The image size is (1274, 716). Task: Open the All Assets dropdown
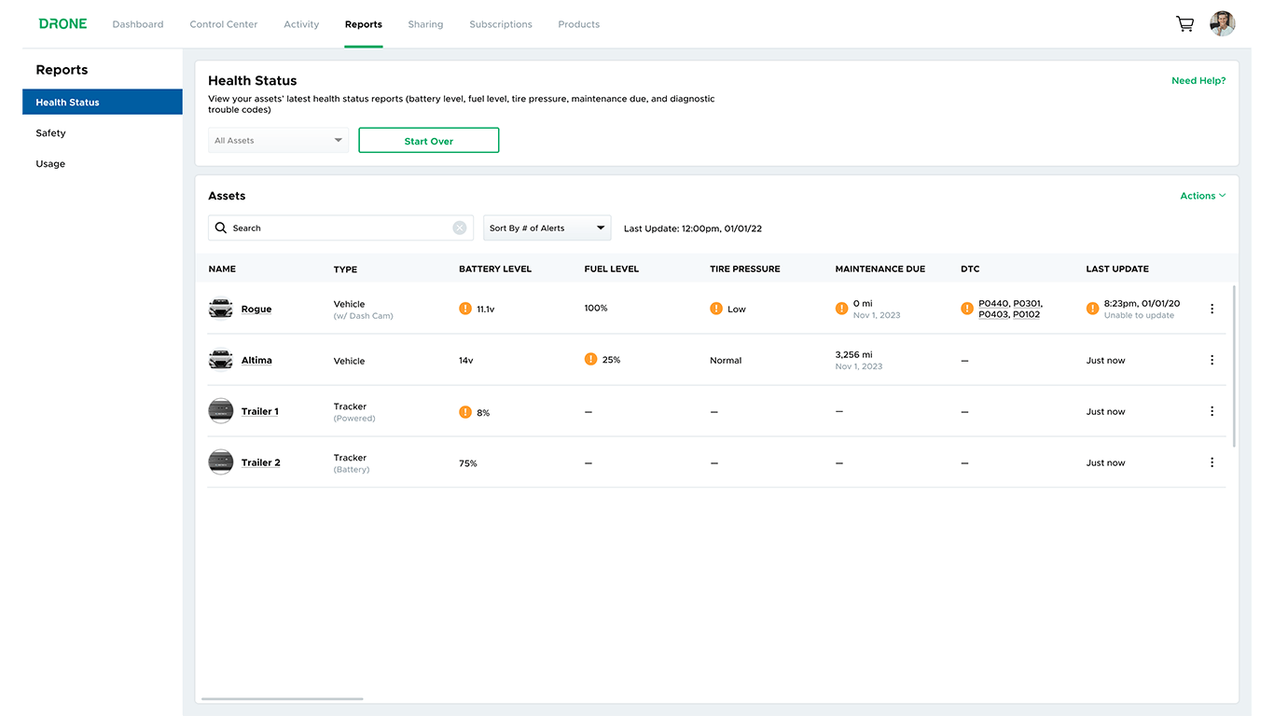coord(278,140)
